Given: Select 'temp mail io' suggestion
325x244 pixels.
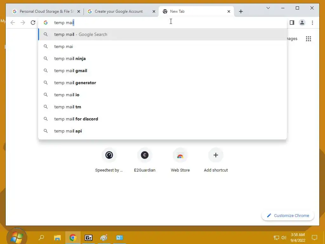Looking at the screenshot, I should tap(162, 95).
